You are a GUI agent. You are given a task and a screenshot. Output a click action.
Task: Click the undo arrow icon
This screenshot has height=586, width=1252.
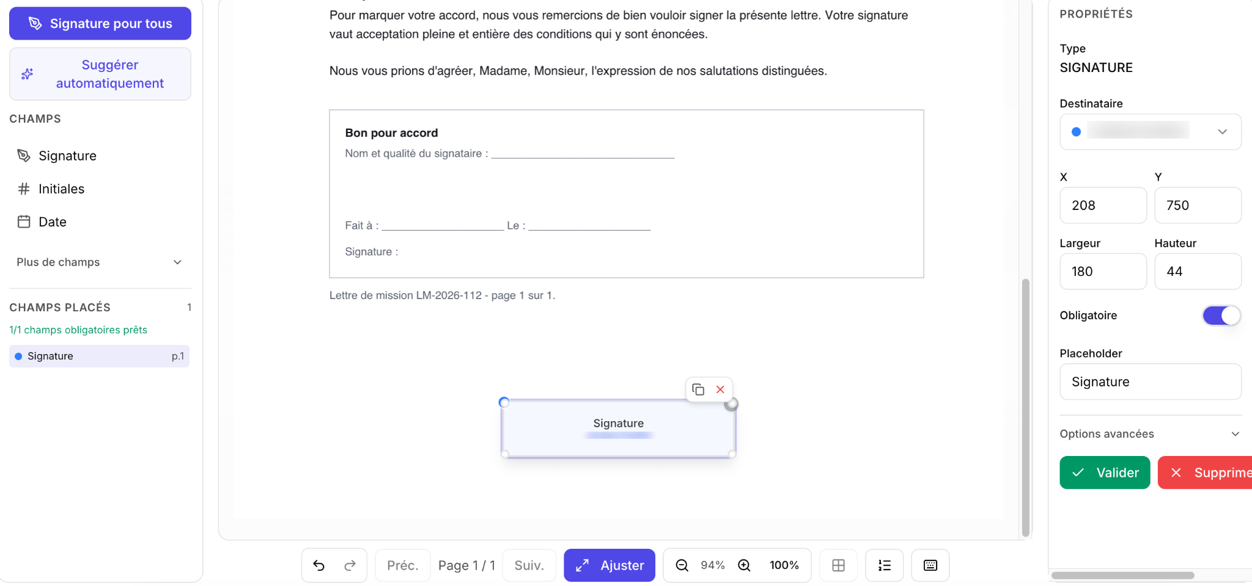(319, 565)
